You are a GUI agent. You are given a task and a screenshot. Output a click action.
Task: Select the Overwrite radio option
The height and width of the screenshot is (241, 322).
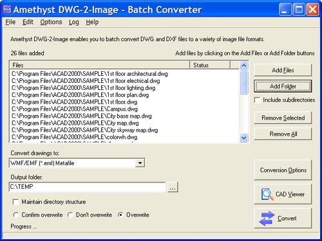click(x=120, y=215)
